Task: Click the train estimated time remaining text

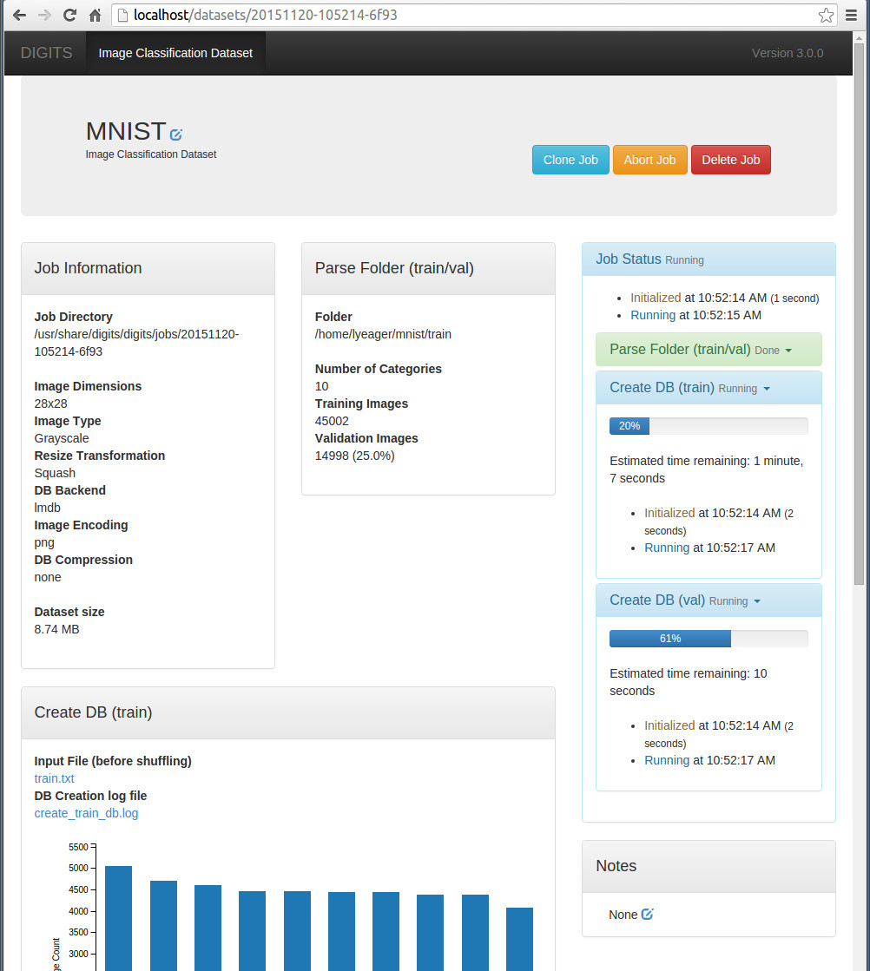Action: pos(707,469)
